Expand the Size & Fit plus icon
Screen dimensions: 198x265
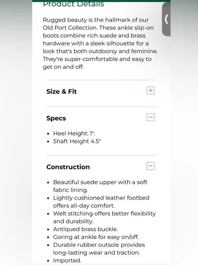tap(150, 90)
